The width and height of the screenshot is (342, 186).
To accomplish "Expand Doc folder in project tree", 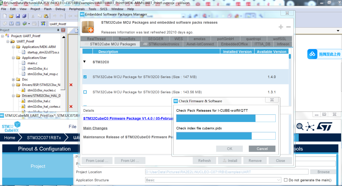I will tap(13, 80).
